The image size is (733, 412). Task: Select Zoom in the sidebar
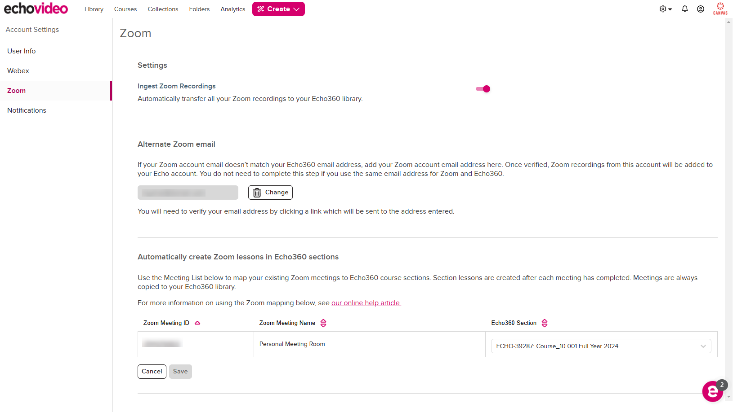coord(56,91)
